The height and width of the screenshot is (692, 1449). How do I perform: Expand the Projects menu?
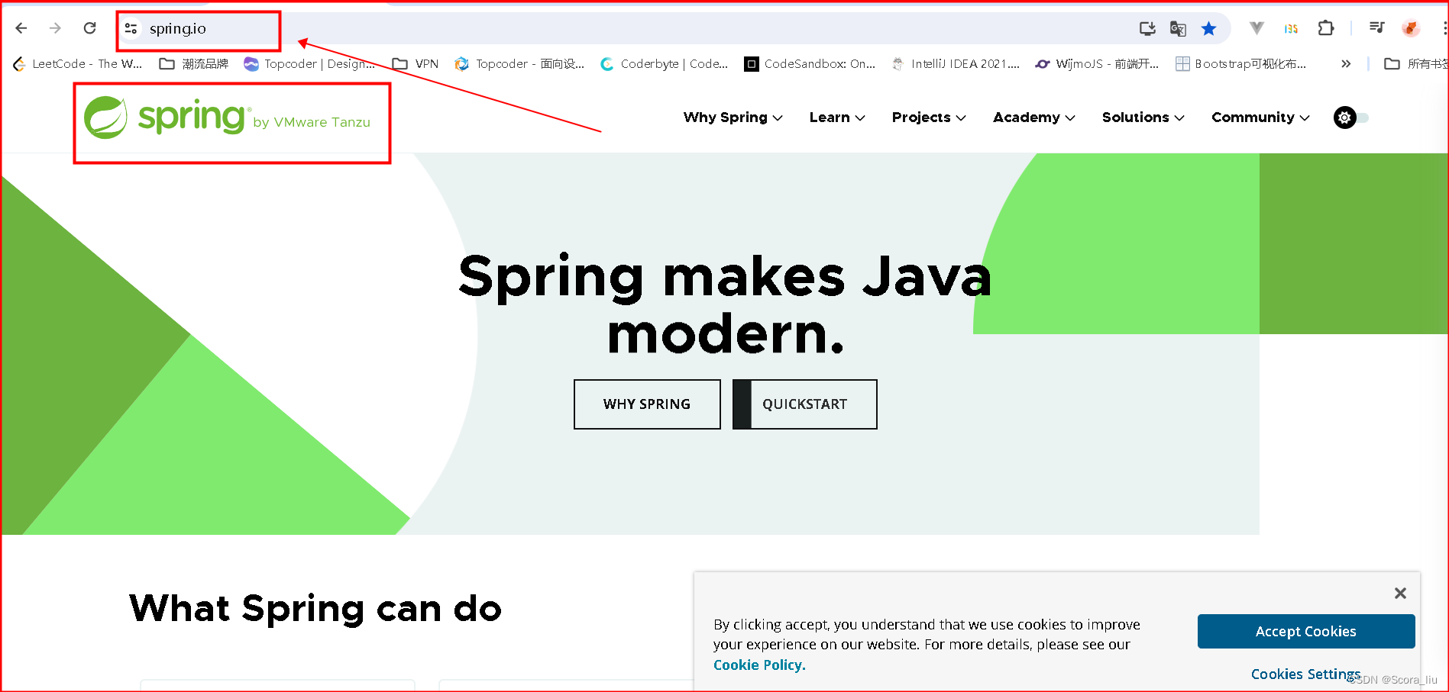[929, 117]
